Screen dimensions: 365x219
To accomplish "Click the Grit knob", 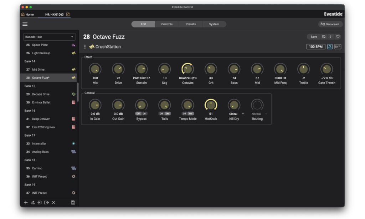I will pos(211,69).
